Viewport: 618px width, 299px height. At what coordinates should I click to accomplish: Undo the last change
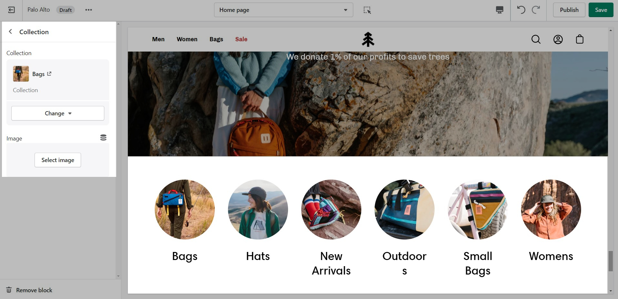[521, 10]
